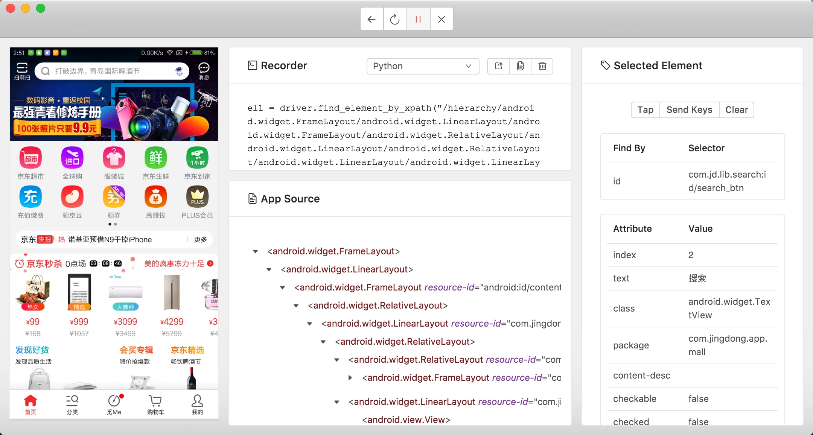Collapse the first android.widget.LinearLayout node

tap(269, 269)
